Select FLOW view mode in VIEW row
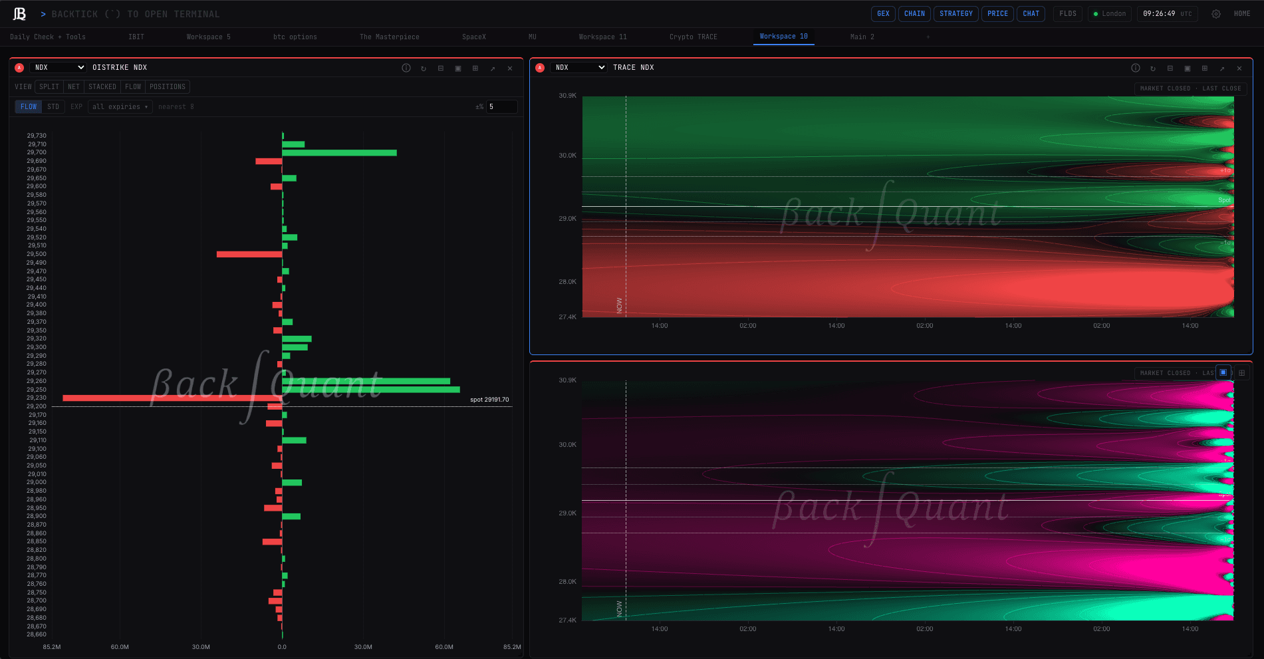This screenshot has height=659, width=1264. 133,87
